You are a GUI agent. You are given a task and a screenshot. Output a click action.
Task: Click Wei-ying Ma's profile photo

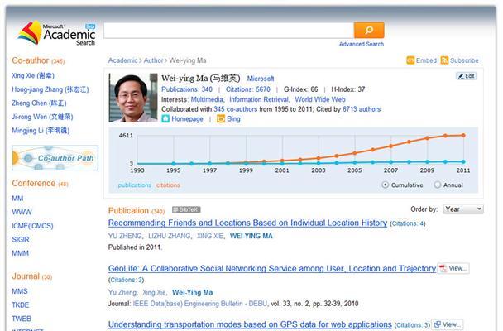coord(133,98)
